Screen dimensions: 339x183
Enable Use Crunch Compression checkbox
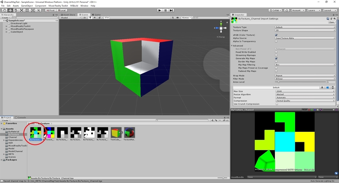click(x=277, y=104)
